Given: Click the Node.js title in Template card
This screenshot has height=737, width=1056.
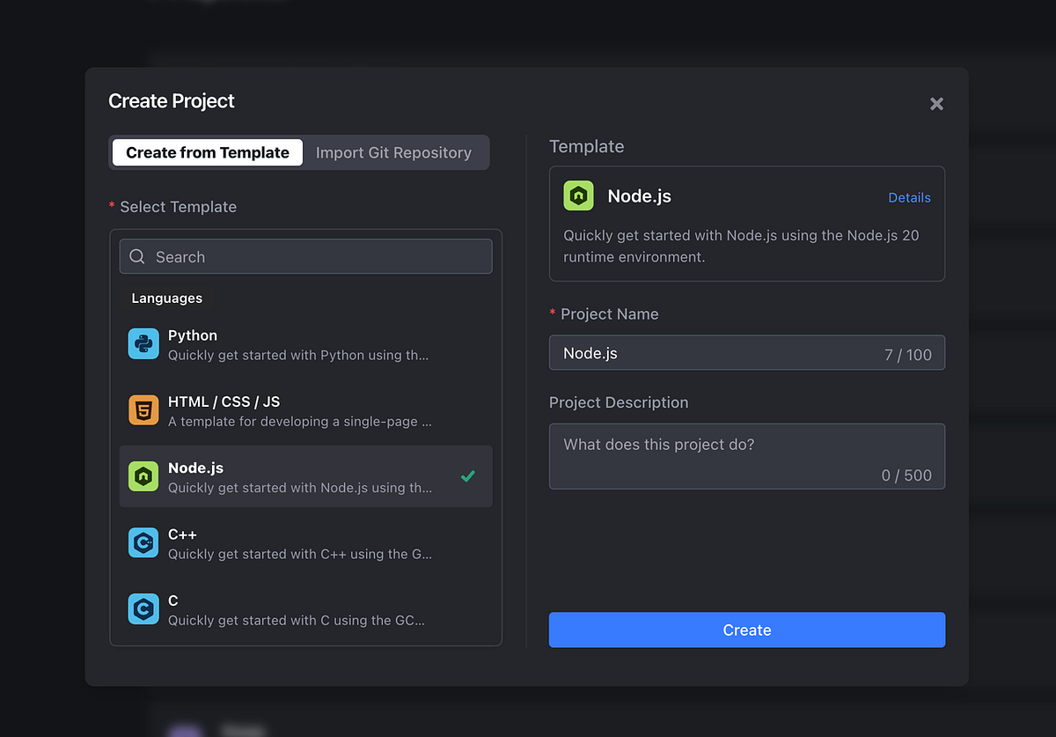Looking at the screenshot, I should (x=639, y=196).
